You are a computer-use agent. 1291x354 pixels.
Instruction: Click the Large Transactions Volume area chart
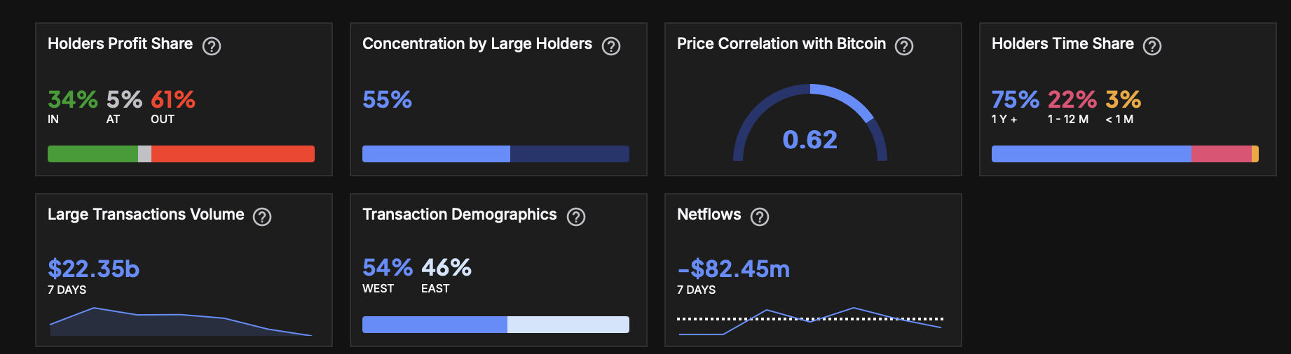[x=181, y=323]
